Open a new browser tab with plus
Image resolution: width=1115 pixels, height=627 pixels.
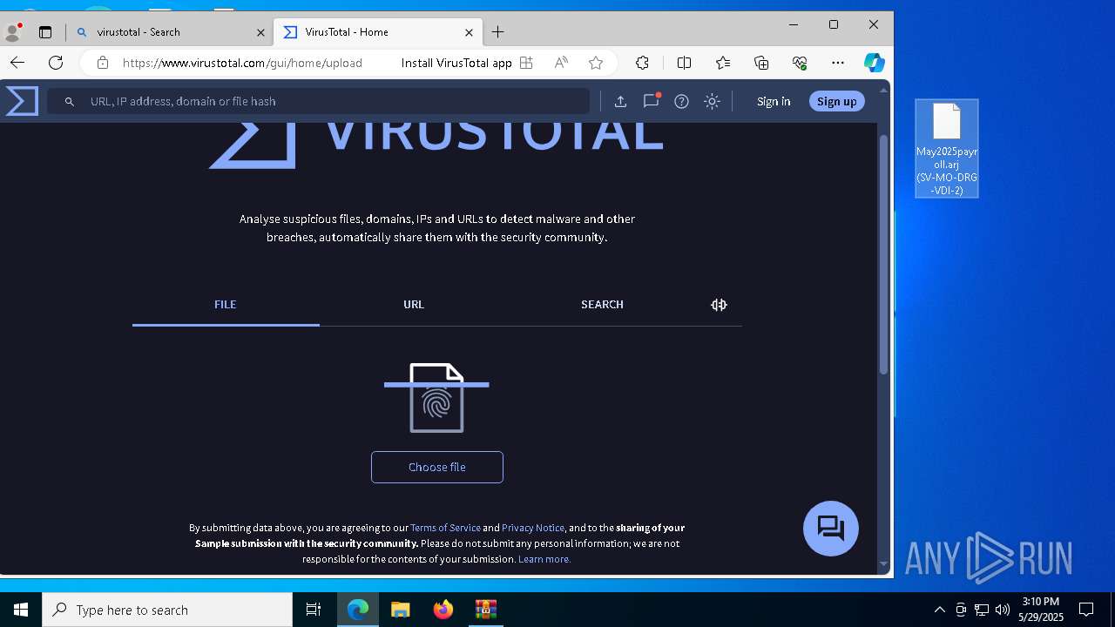pos(498,32)
